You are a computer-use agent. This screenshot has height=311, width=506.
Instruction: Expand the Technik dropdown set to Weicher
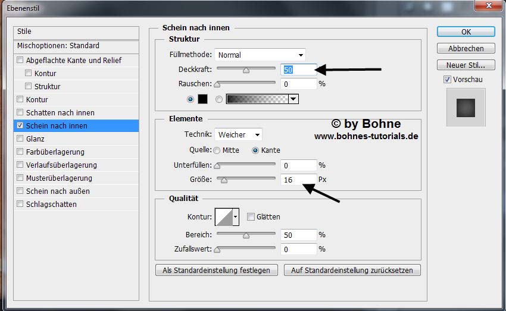coord(238,135)
